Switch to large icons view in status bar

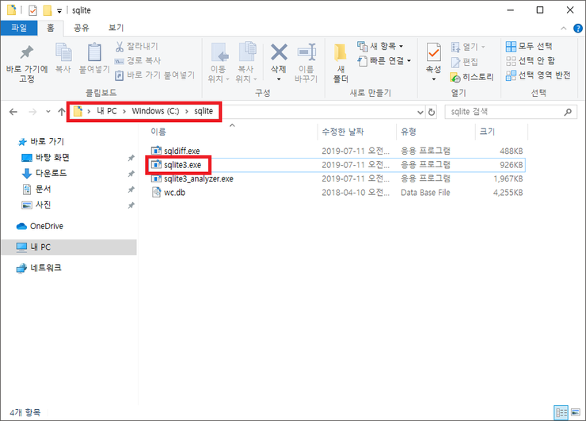click(575, 412)
